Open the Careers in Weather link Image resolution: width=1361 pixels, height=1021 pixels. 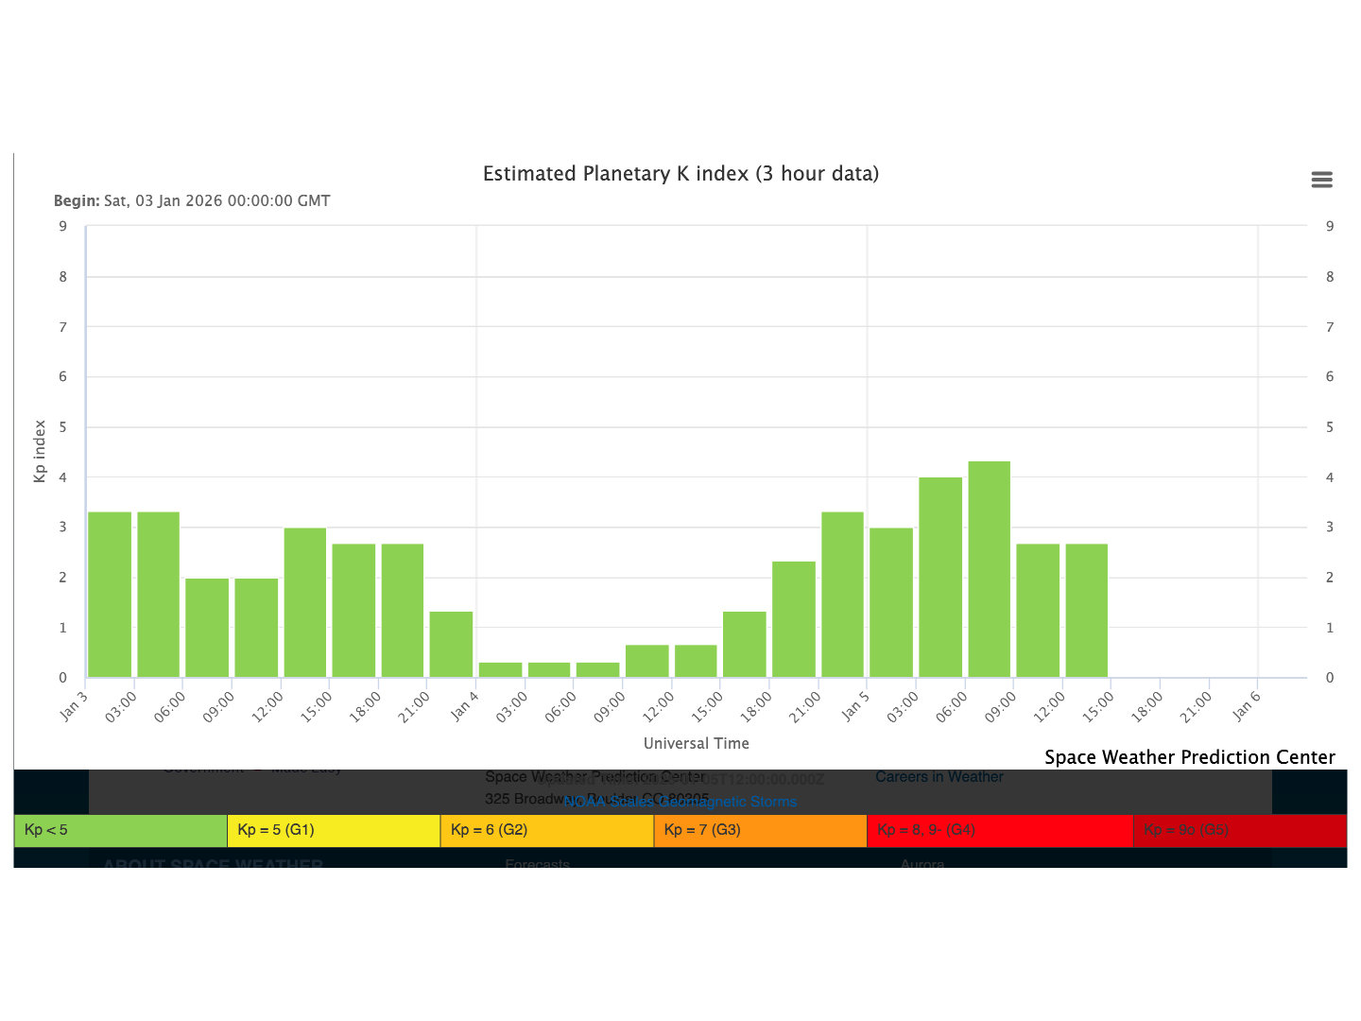click(x=939, y=777)
